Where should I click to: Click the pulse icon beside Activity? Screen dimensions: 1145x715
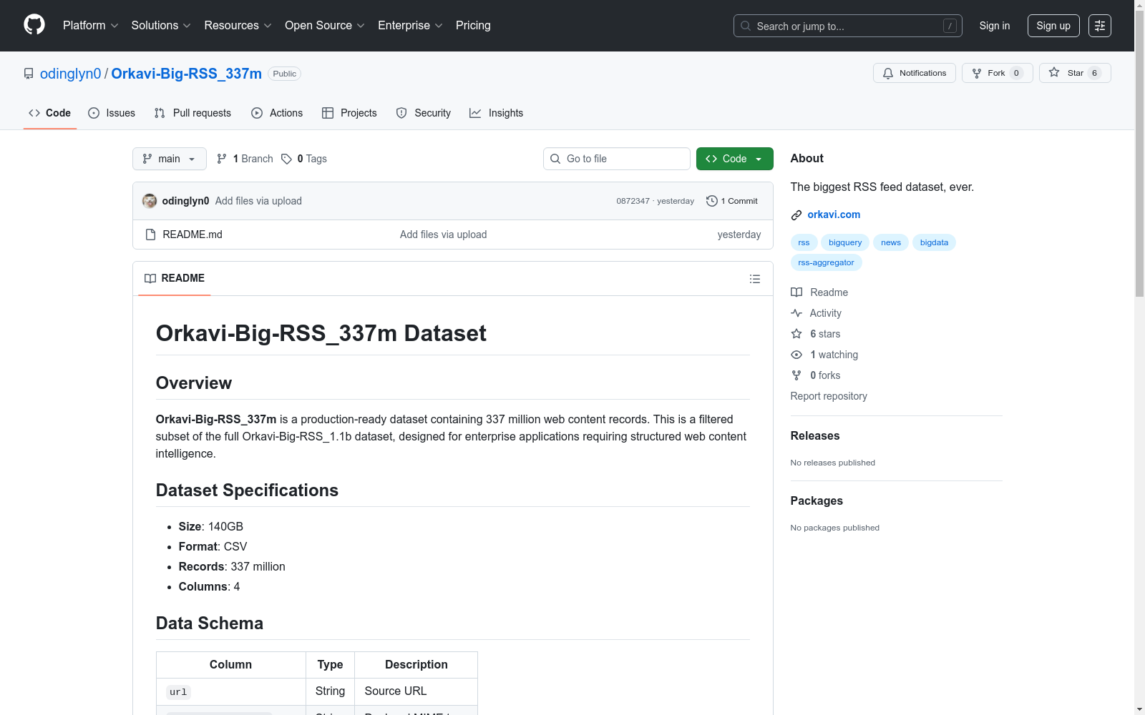(796, 313)
